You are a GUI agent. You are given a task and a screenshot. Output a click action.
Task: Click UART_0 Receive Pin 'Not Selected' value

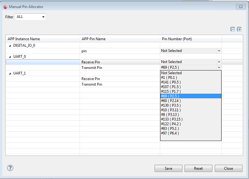[171, 62]
